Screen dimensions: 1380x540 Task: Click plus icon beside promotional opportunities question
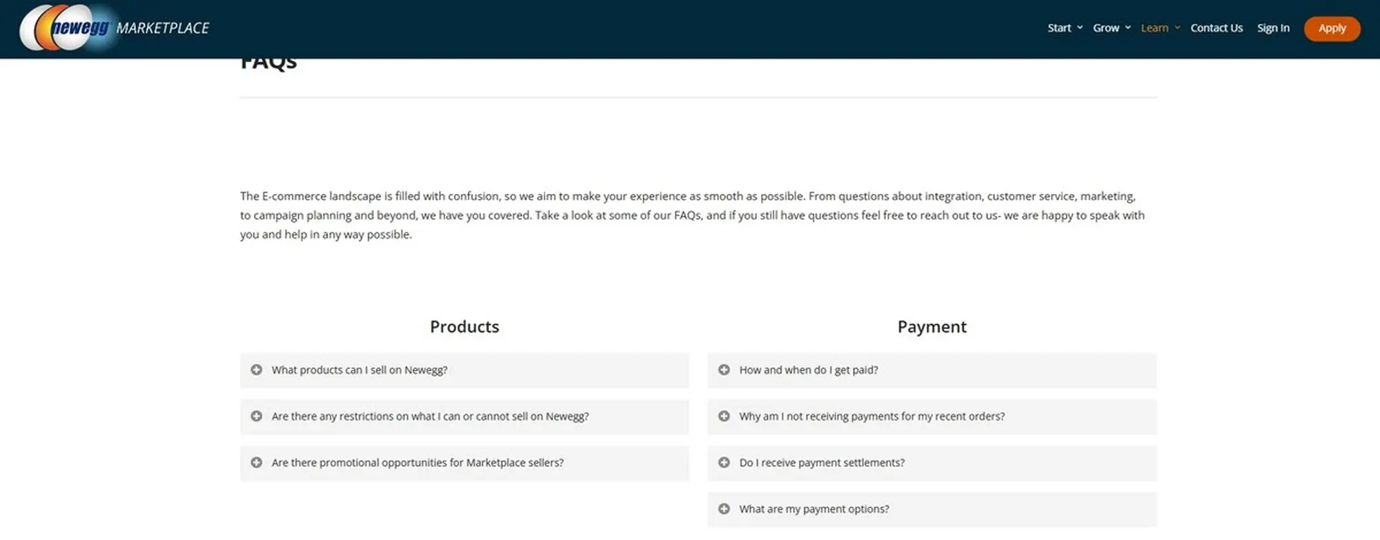(257, 463)
